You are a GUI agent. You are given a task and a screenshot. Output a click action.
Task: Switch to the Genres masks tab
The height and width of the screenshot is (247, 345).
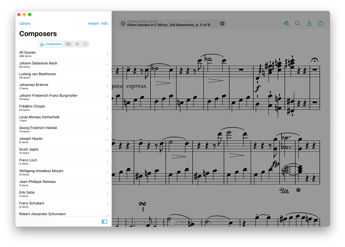click(68, 44)
